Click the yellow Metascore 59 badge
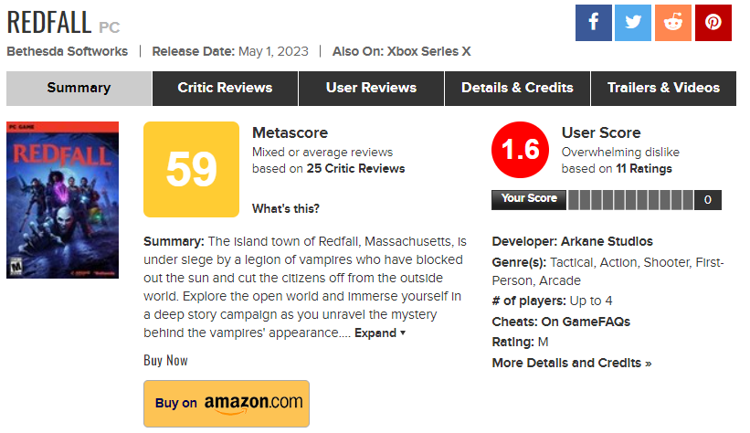 [x=191, y=168]
